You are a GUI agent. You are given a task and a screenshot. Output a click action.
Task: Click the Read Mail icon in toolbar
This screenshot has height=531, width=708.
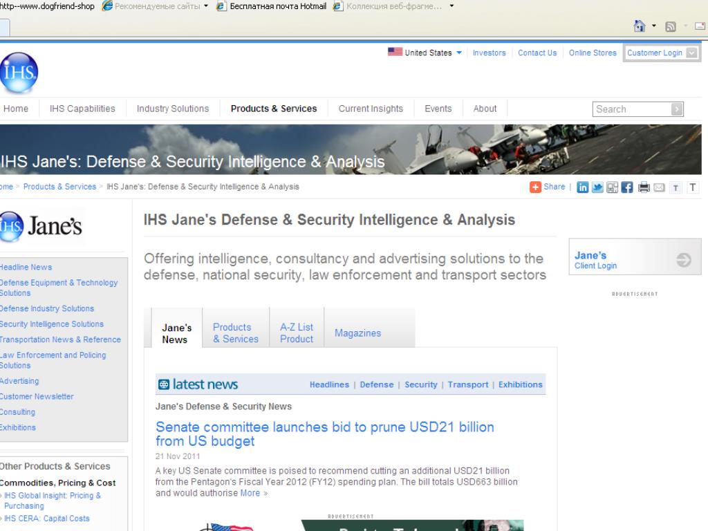point(701,26)
